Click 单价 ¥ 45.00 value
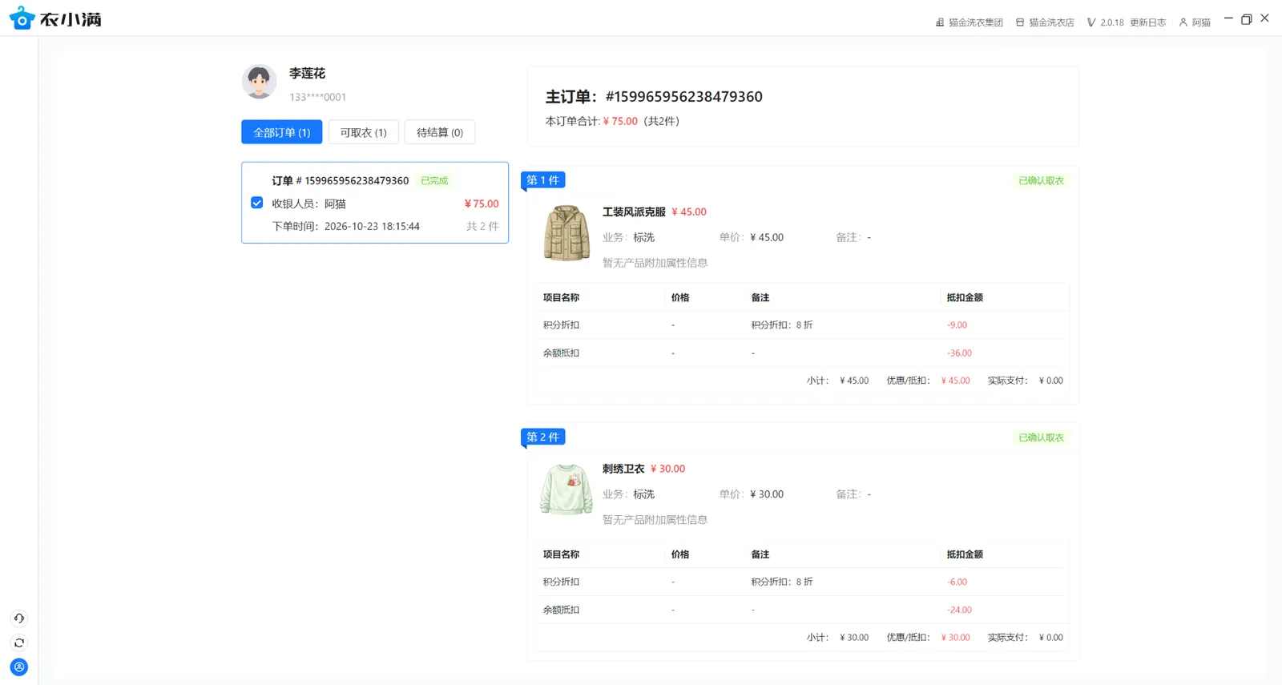Screen dimensions: 1282x685 point(767,237)
